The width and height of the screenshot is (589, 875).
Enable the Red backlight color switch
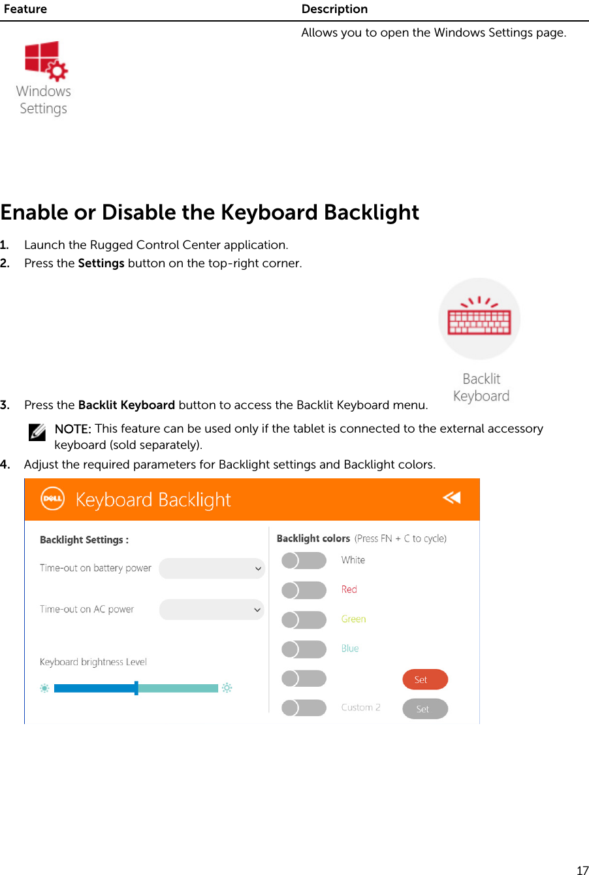pyautogui.click(x=304, y=590)
